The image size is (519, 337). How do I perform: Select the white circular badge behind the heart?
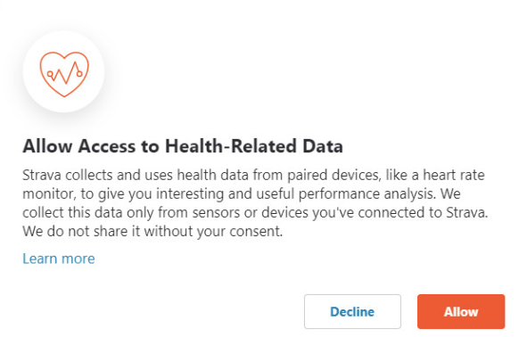[63, 71]
